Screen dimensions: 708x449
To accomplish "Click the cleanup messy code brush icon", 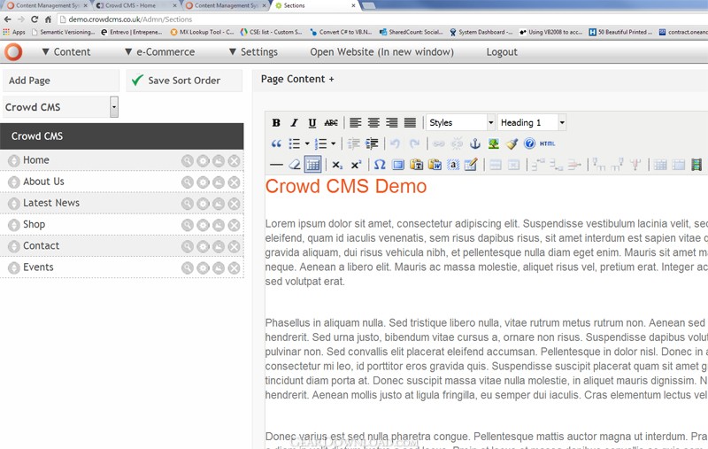I will click(x=512, y=143).
